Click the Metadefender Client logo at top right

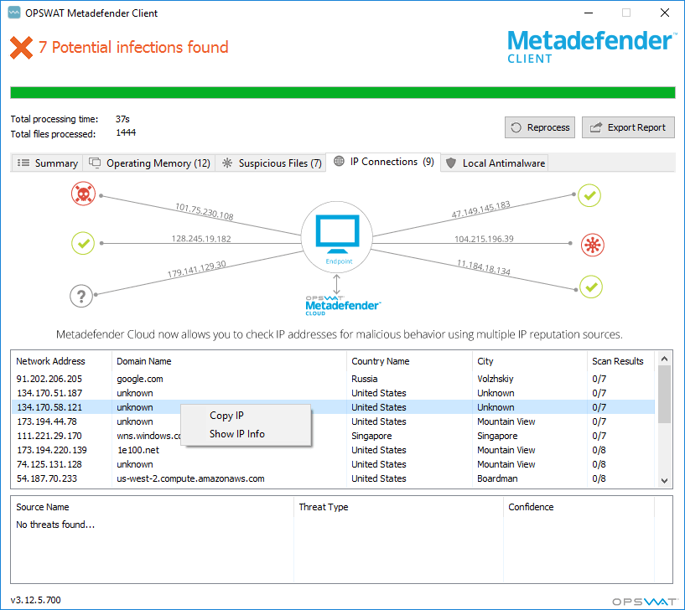click(591, 46)
